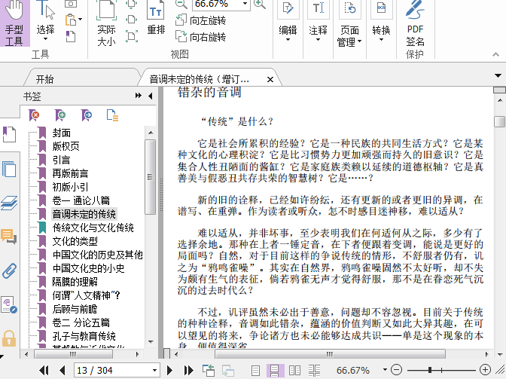Viewport: 506px width, 379px height.
Task: Select 中国文化的历史及其他 bookmark
Action: tap(97, 255)
